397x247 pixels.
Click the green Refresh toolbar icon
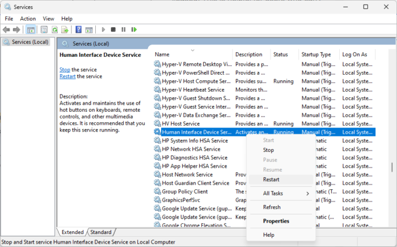point(54,30)
